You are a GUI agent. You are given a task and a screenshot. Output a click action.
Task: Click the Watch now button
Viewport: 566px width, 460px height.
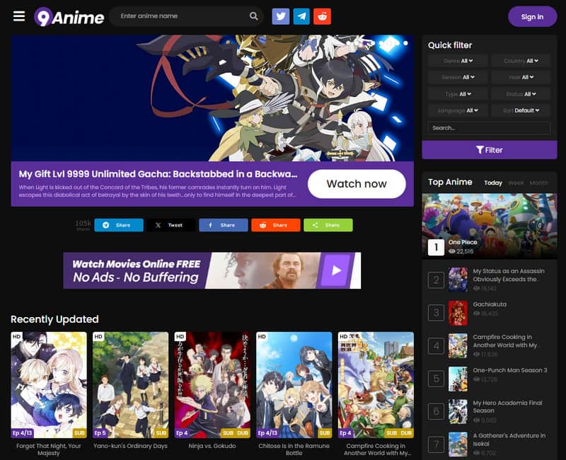[x=357, y=183]
